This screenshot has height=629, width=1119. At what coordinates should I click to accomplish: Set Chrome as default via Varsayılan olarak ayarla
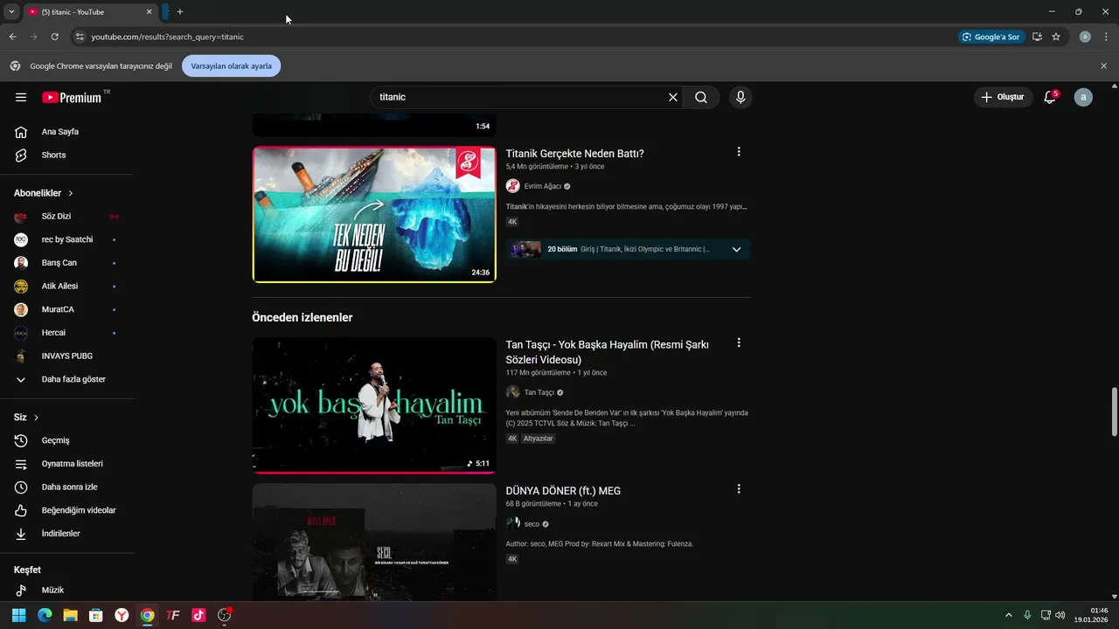(x=231, y=66)
